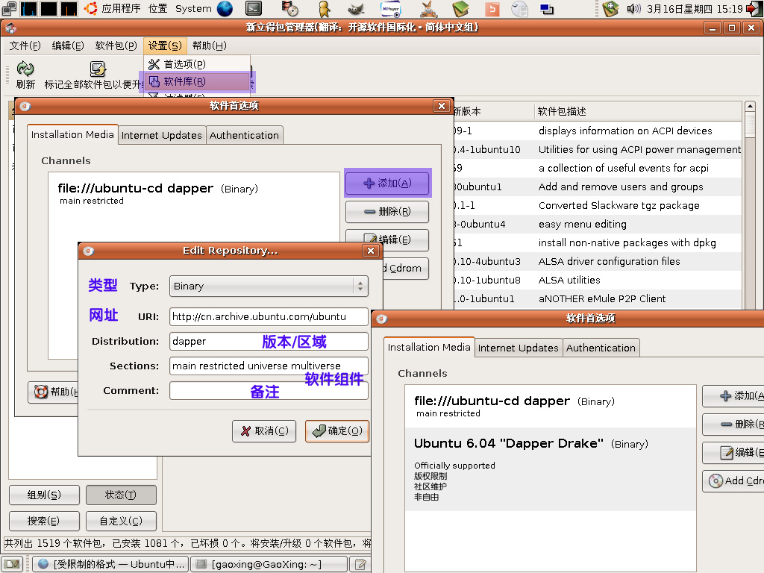Open the 帮助(H) menu in the menu bar
Viewport: 764px width, 573px height.
[210, 46]
